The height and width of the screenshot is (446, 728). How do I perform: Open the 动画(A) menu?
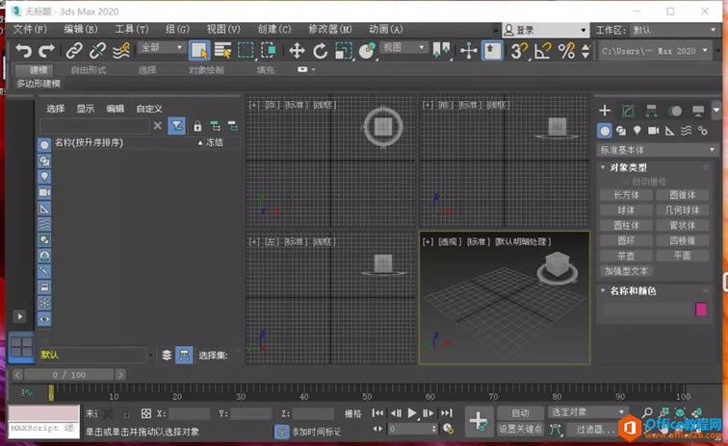pos(386,29)
